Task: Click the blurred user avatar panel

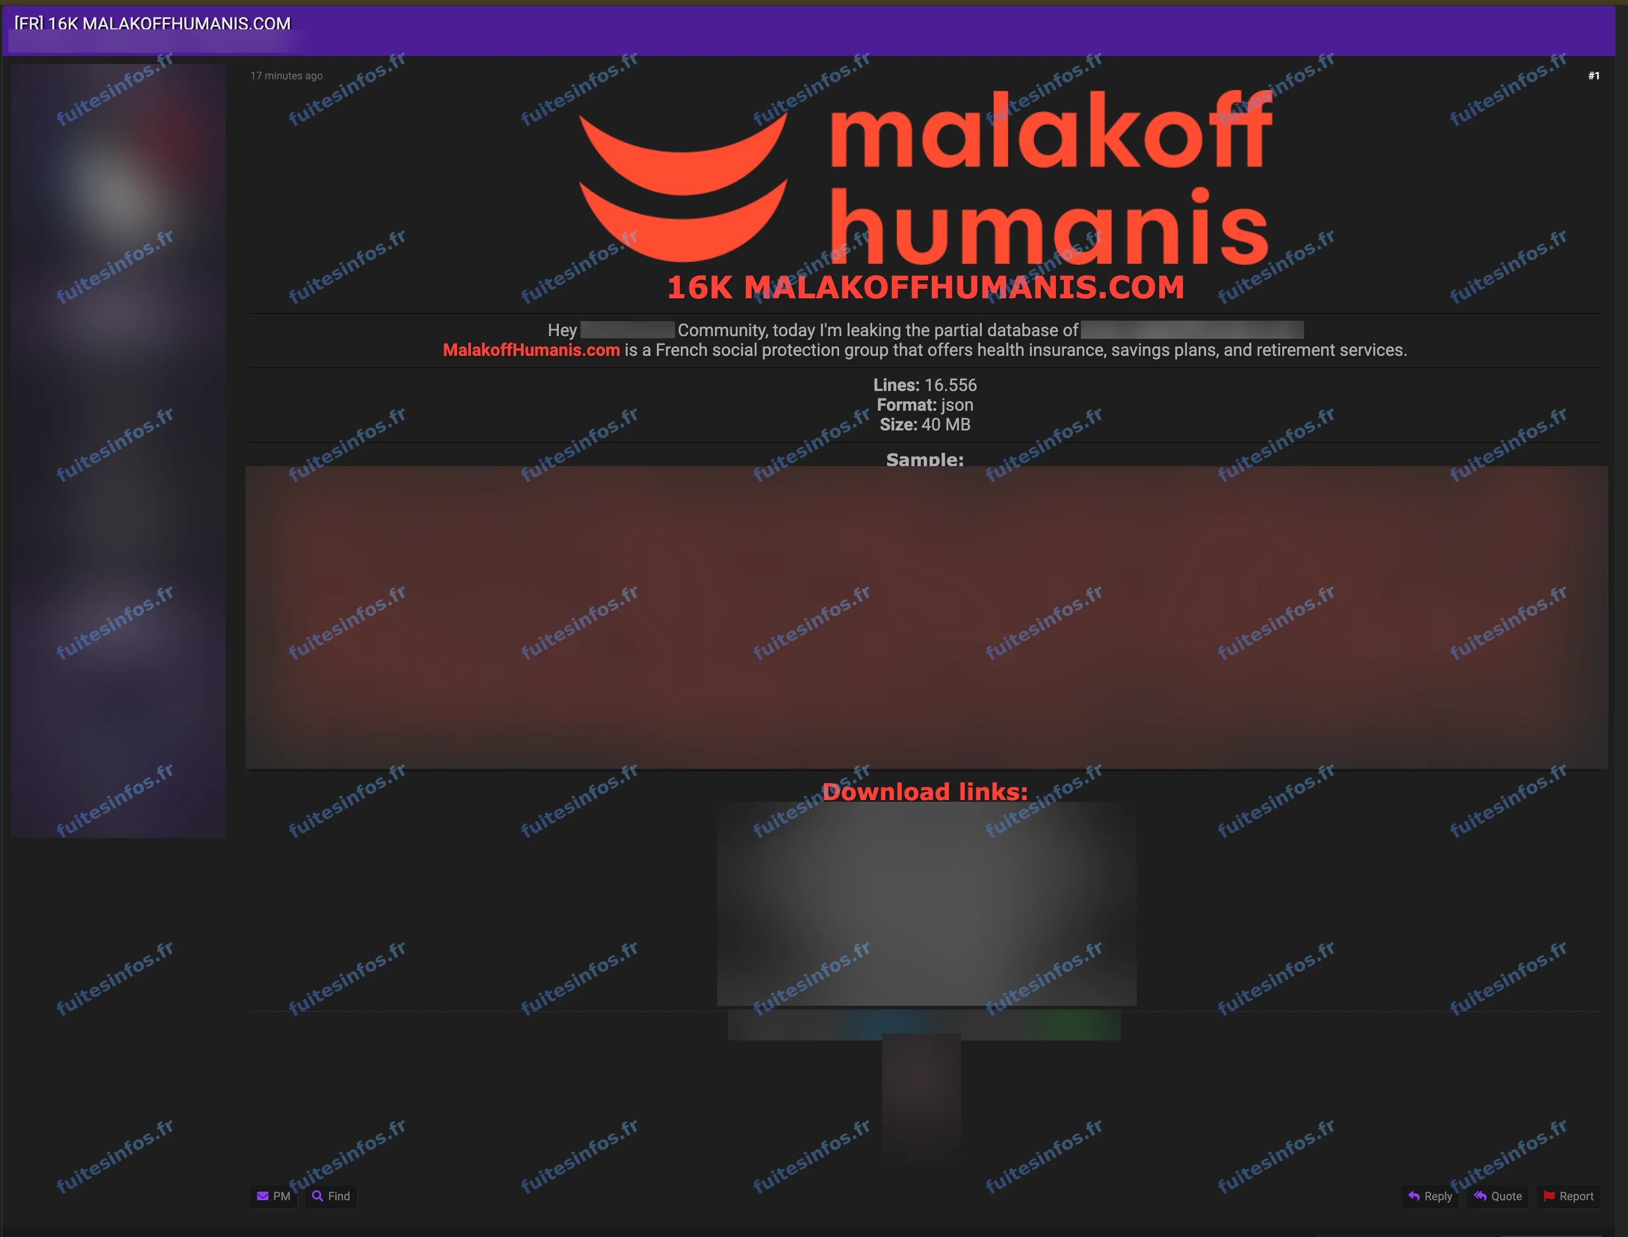Action: click(x=119, y=451)
